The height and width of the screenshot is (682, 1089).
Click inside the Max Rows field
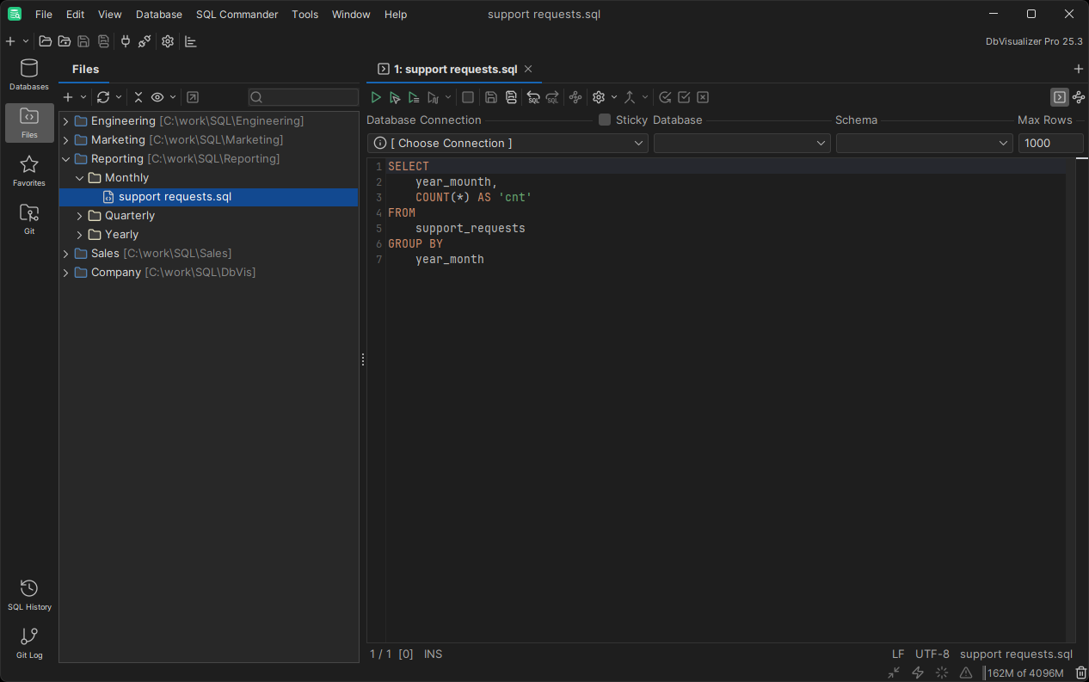tap(1050, 143)
